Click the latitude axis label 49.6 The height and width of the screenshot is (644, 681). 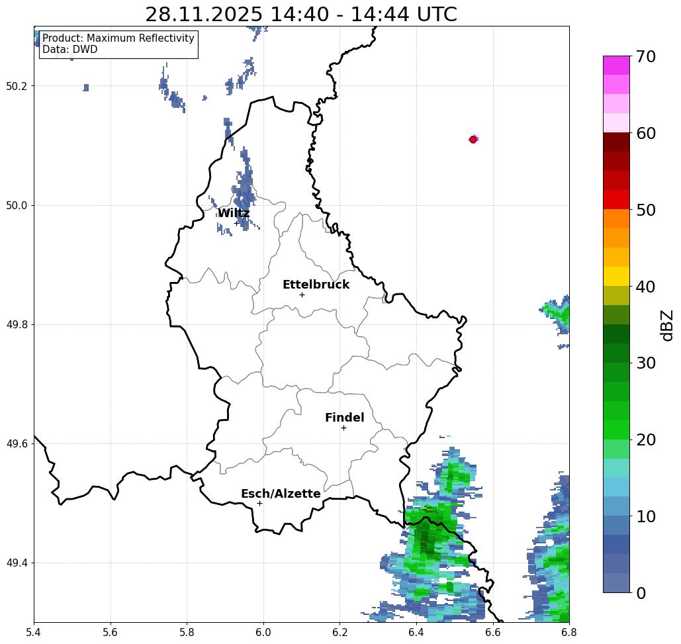pos(16,444)
